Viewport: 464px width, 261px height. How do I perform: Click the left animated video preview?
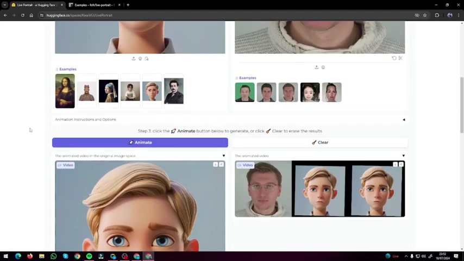(x=140, y=206)
